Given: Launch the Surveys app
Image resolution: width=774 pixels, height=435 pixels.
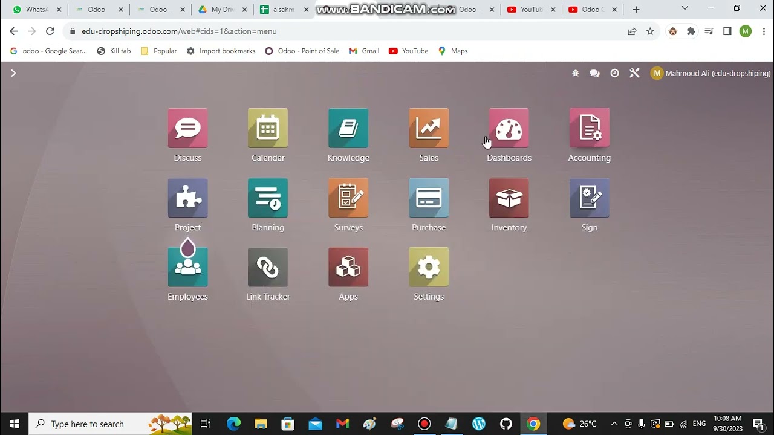Looking at the screenshot, I should (348, 198).
